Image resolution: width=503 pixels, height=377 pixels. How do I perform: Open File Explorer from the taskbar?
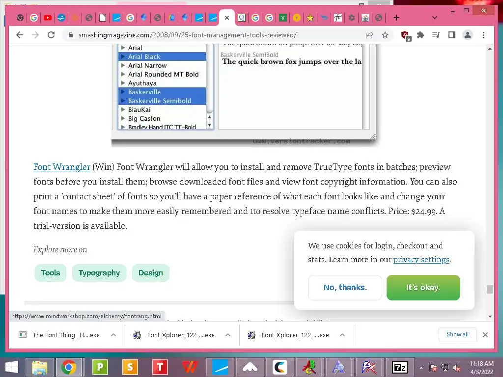(x=39, y=367)
